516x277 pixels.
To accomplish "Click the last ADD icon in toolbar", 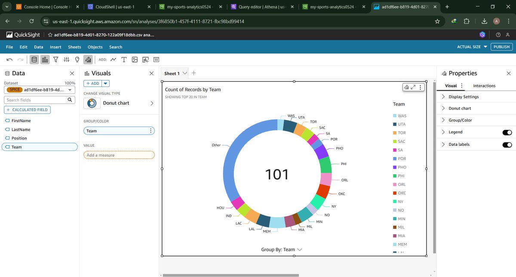I will point(157,60).
